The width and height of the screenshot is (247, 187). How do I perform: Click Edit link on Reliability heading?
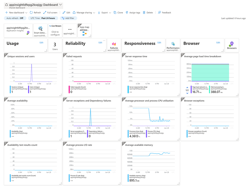click(100, 43)
